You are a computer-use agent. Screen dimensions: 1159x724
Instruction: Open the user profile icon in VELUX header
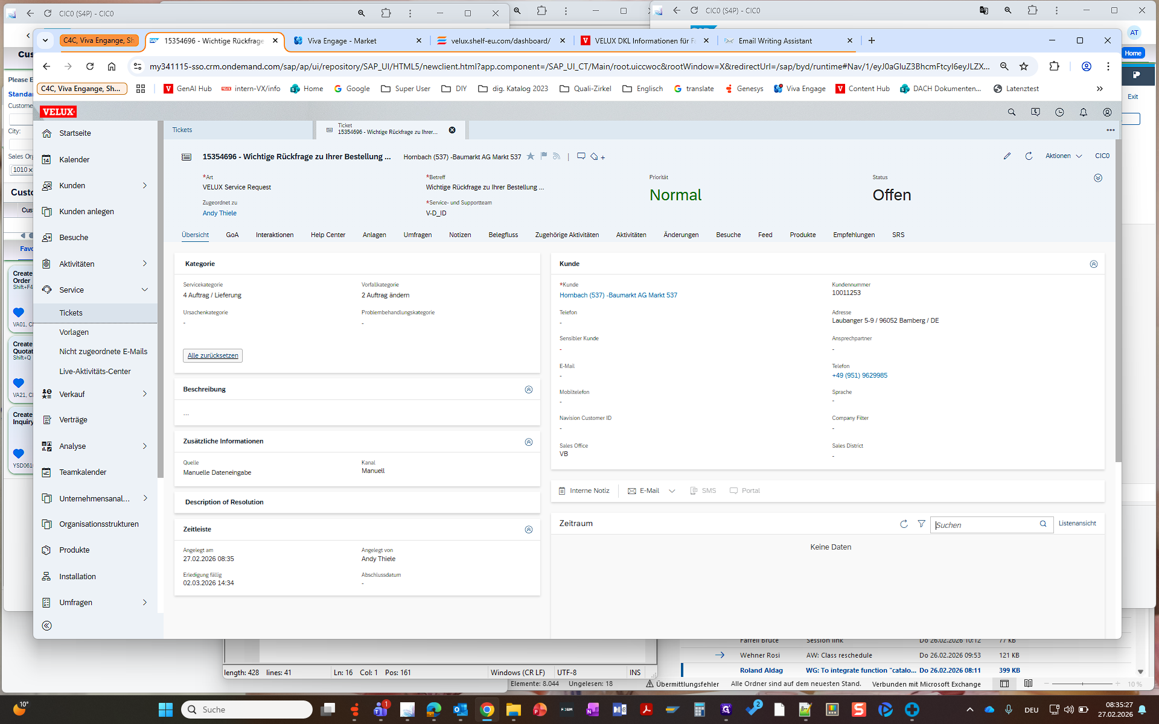tap(1107, 112)
